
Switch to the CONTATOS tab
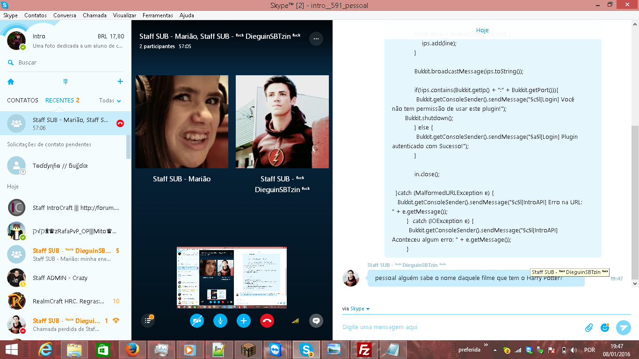22,101
